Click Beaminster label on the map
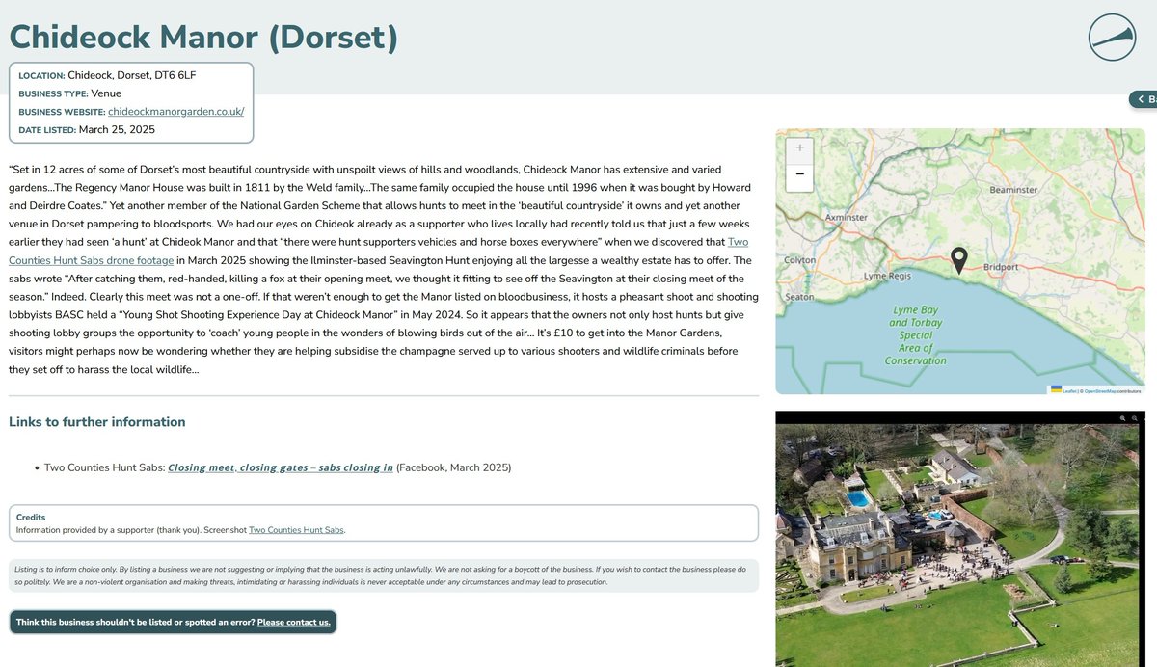 pos(1013,190)
